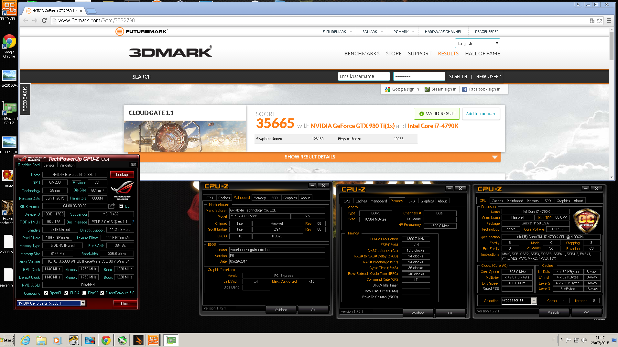Open the Chrome hamburger menu

[x=609, y=20]
